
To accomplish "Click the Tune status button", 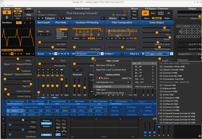I will point(134,15).
